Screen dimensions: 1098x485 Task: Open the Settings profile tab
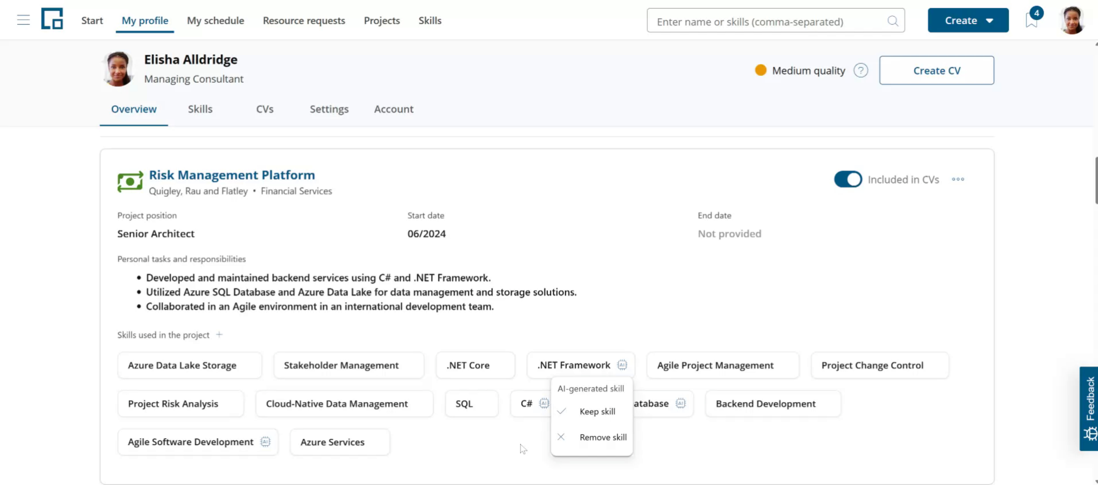pyautogui.click(x=329, y=109)
